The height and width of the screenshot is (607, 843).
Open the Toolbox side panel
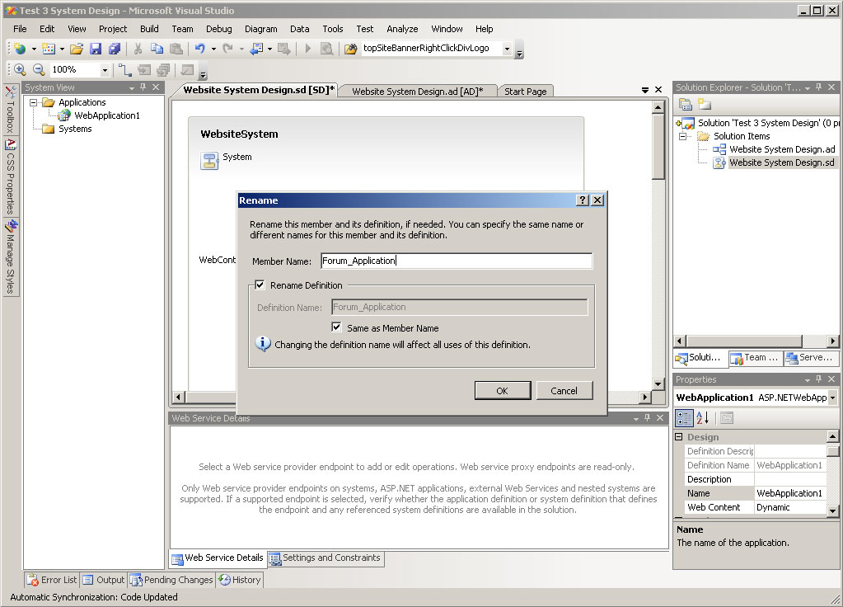click(10, 109)
